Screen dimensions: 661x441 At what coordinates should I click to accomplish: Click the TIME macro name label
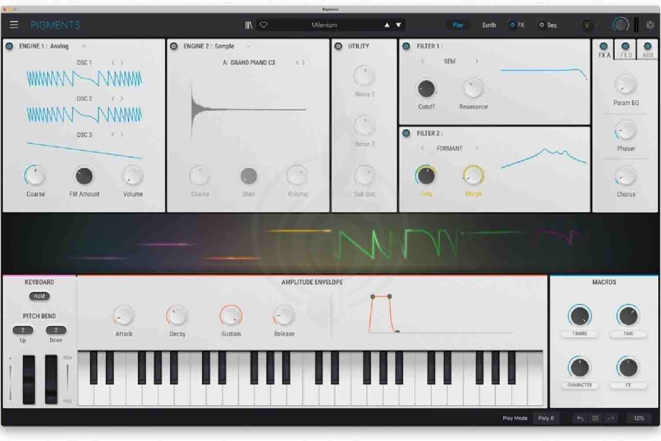pyautogui.click(x=628, y=334)
